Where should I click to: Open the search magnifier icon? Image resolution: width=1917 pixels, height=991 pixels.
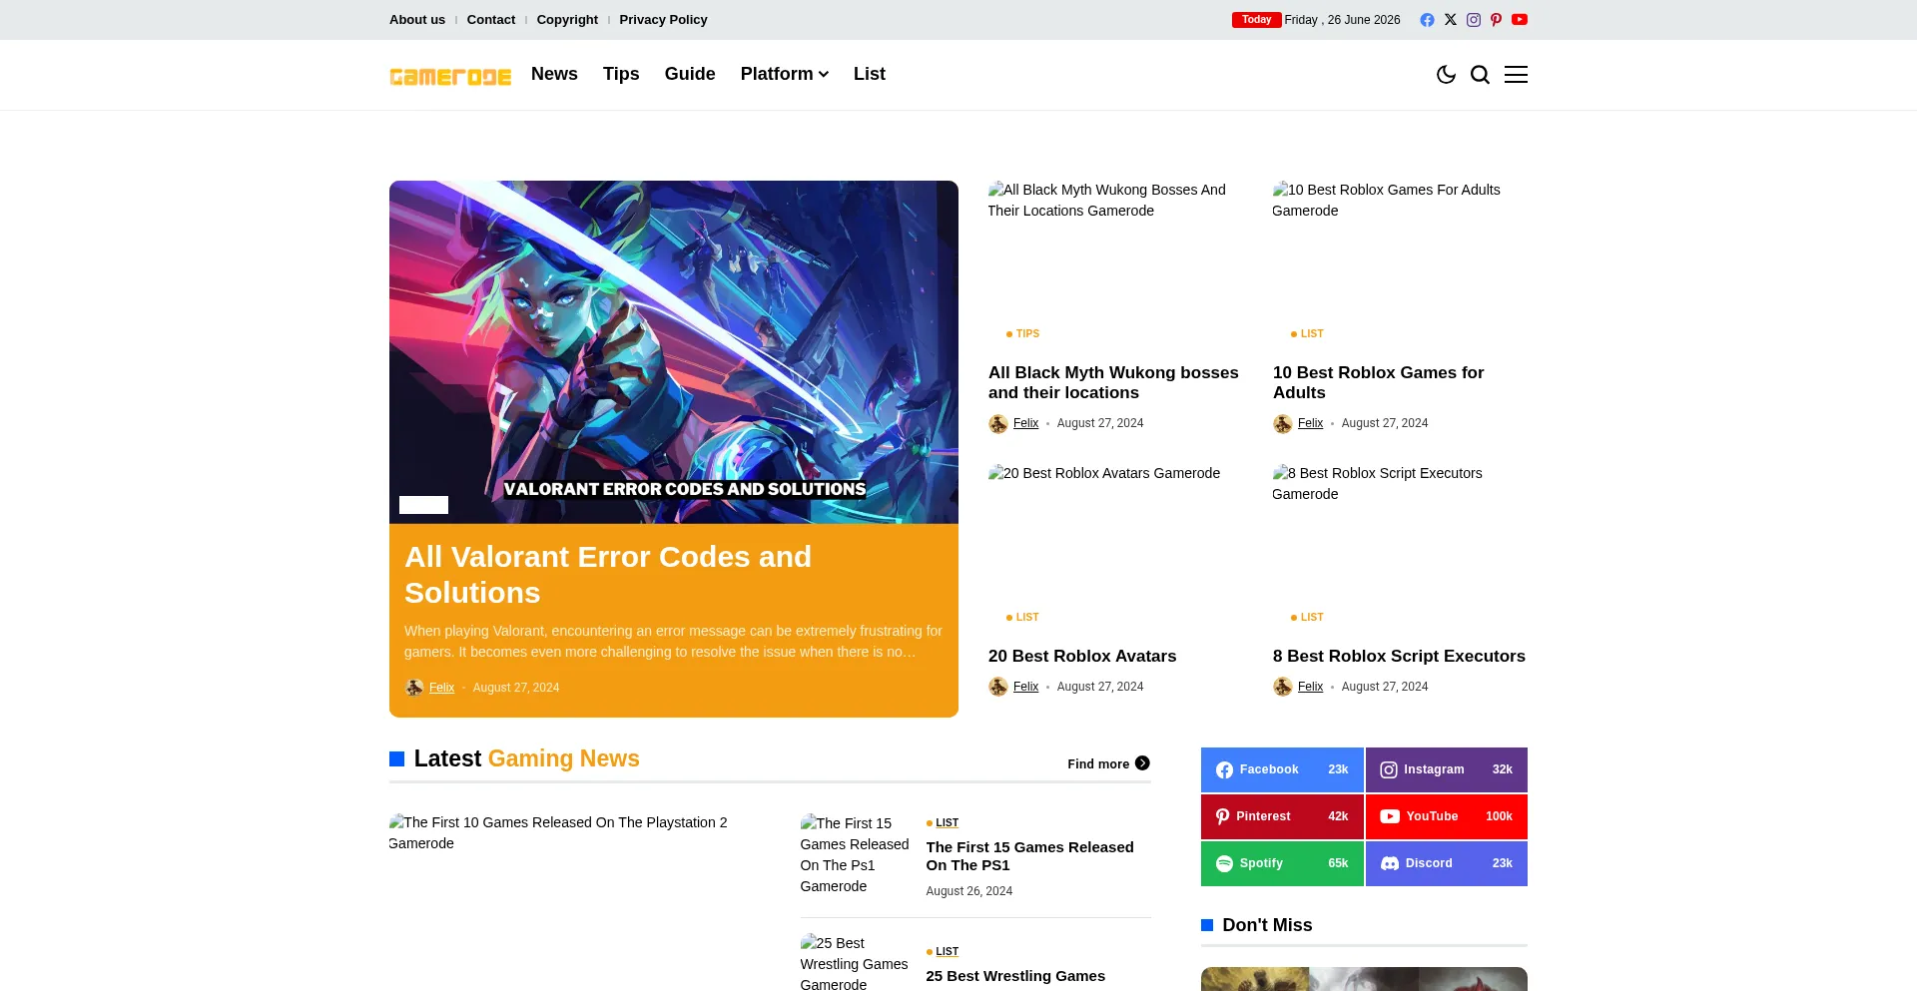1481,75
